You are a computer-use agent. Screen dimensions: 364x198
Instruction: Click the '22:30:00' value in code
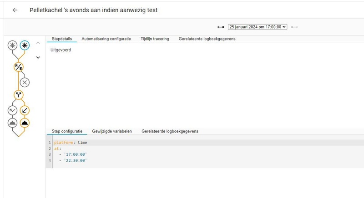coord(76,160)
